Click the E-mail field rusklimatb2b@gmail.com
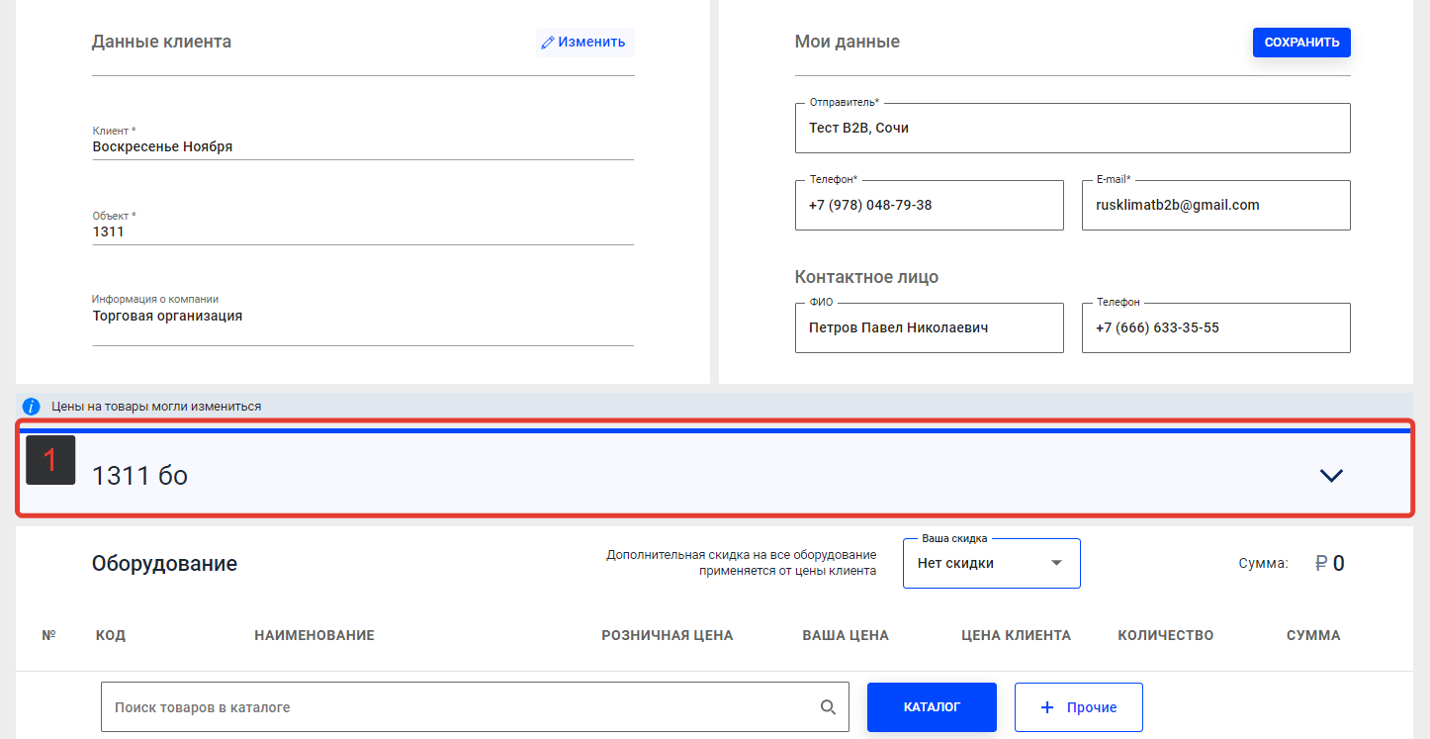 pyautogui.click(x=1216, y=205)
